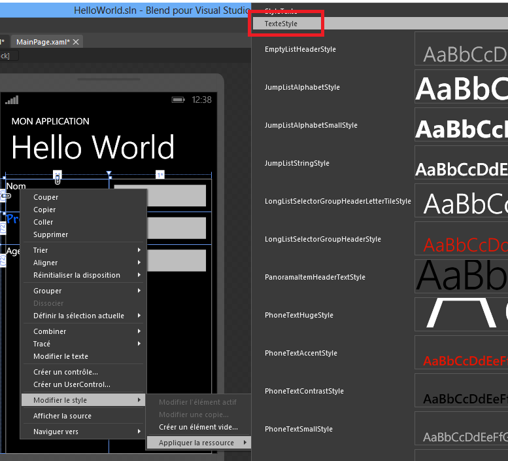
Task: Apply the TexteStyle resource
Action: click(281, 24)
